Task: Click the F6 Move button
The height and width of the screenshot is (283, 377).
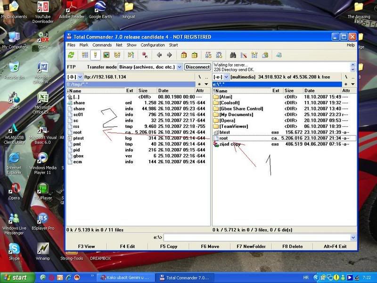Action: point(210,246)
